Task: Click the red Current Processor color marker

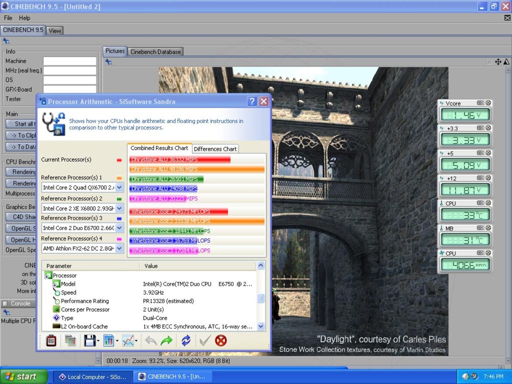Action: (119, 160)
